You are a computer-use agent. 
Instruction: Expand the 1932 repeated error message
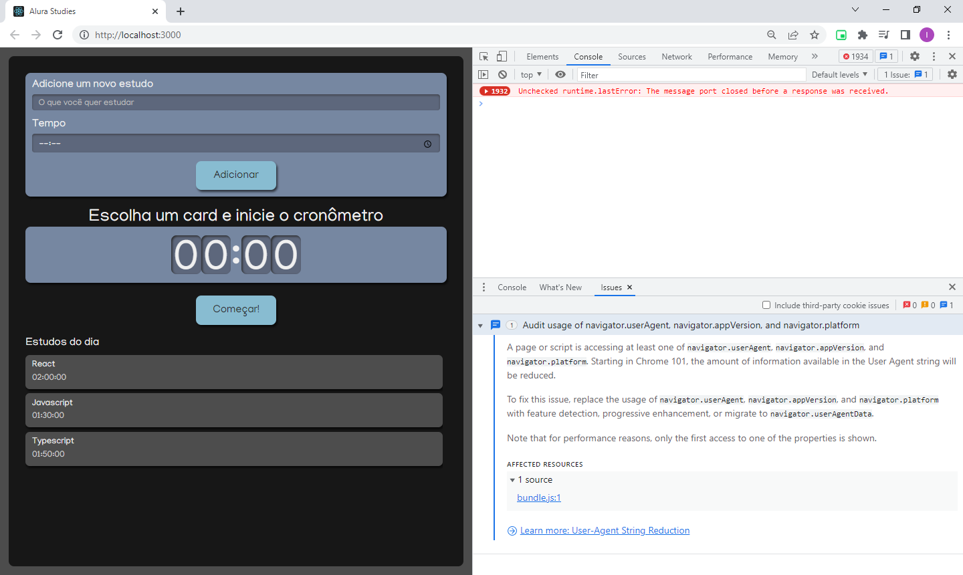coord(495,91)
